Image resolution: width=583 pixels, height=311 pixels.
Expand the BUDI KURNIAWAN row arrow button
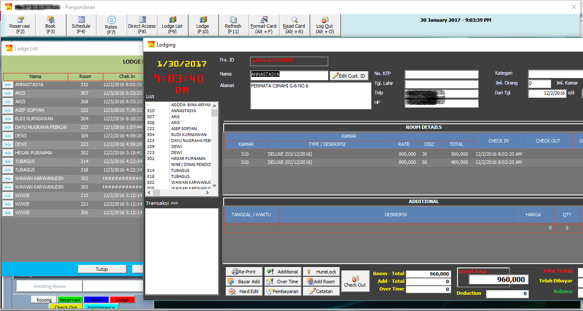pyautogui.click(x=8, y=119)
